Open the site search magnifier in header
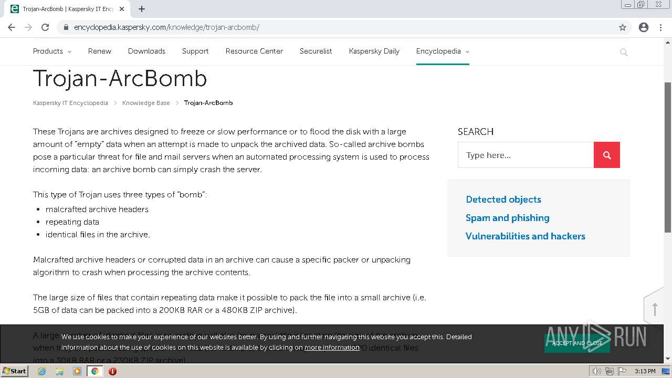 [x=624, y=52]
